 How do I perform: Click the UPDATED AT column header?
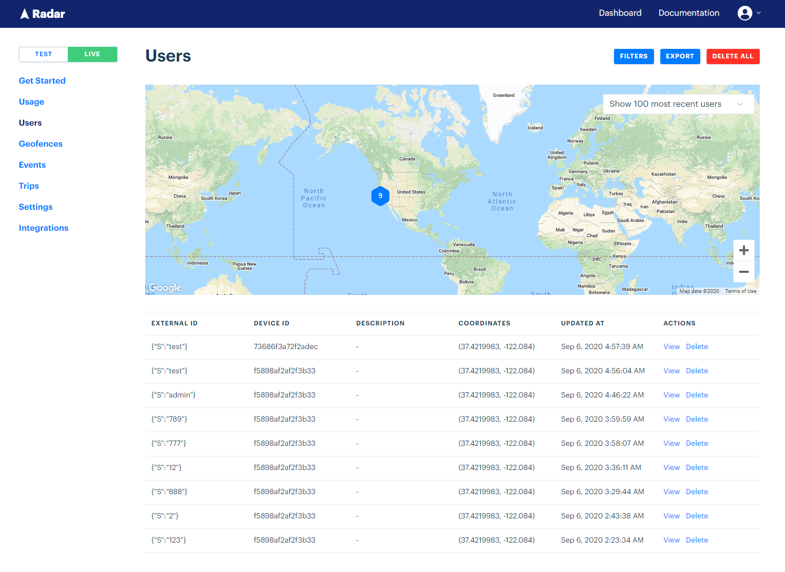582,323
